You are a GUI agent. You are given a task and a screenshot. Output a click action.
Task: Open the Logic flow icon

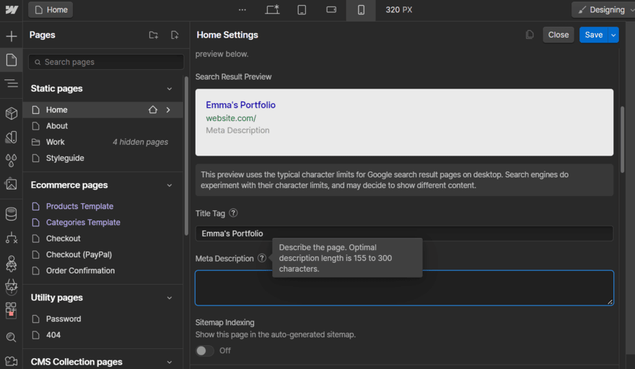(12, 238)
